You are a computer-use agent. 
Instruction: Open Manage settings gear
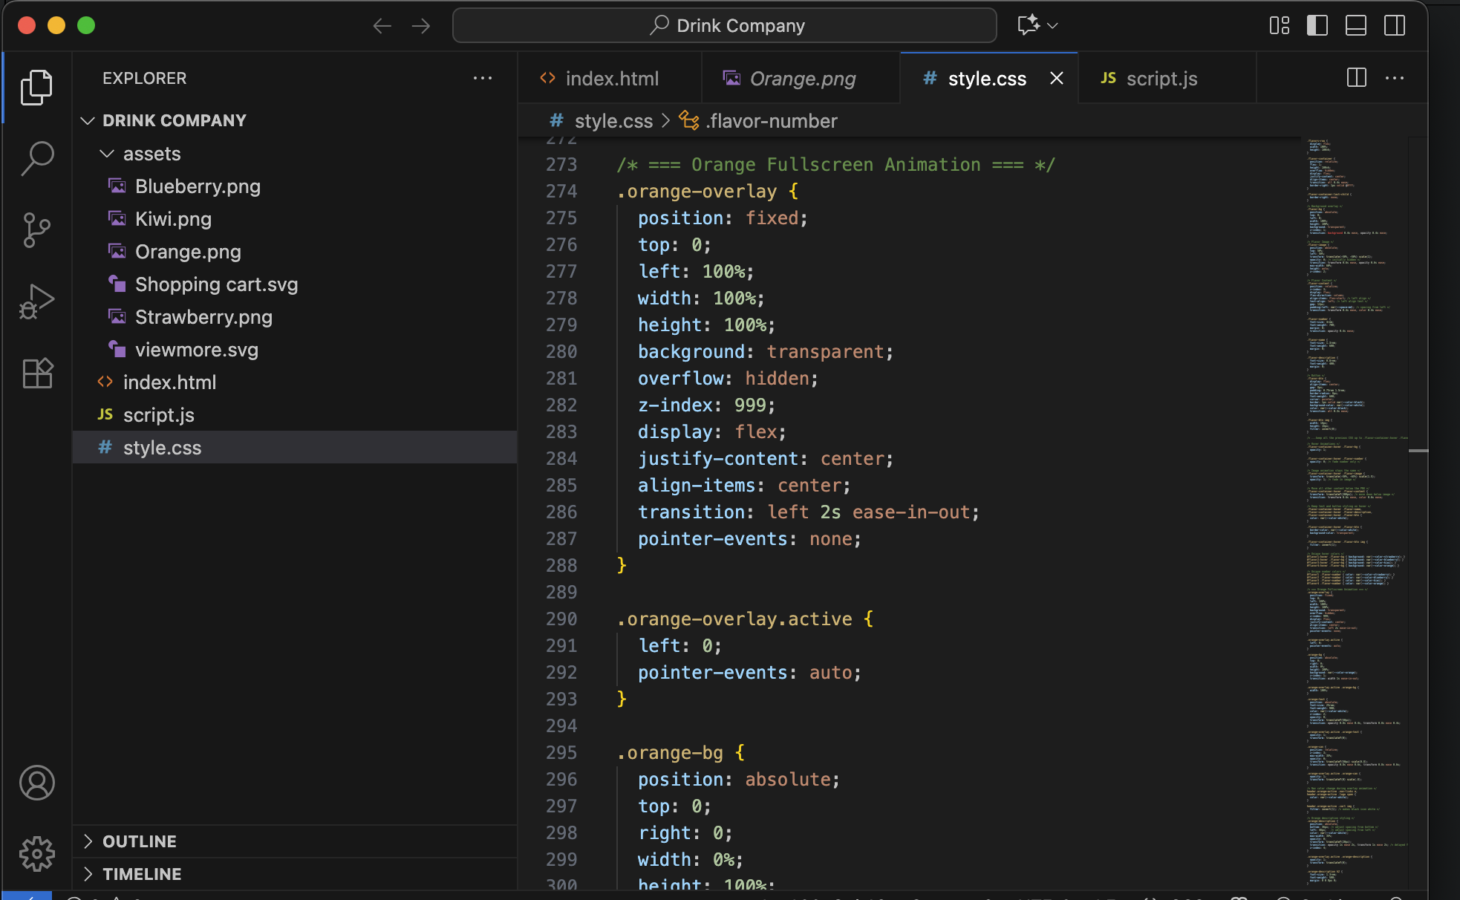coord(36,854)
